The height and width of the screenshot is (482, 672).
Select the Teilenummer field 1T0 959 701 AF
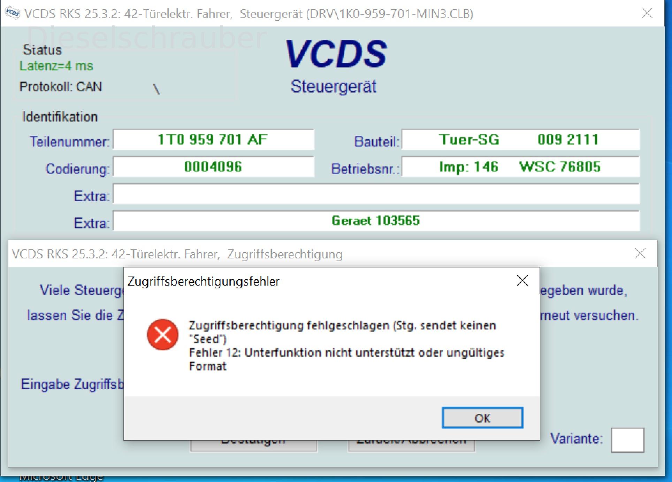coord(213,140)
